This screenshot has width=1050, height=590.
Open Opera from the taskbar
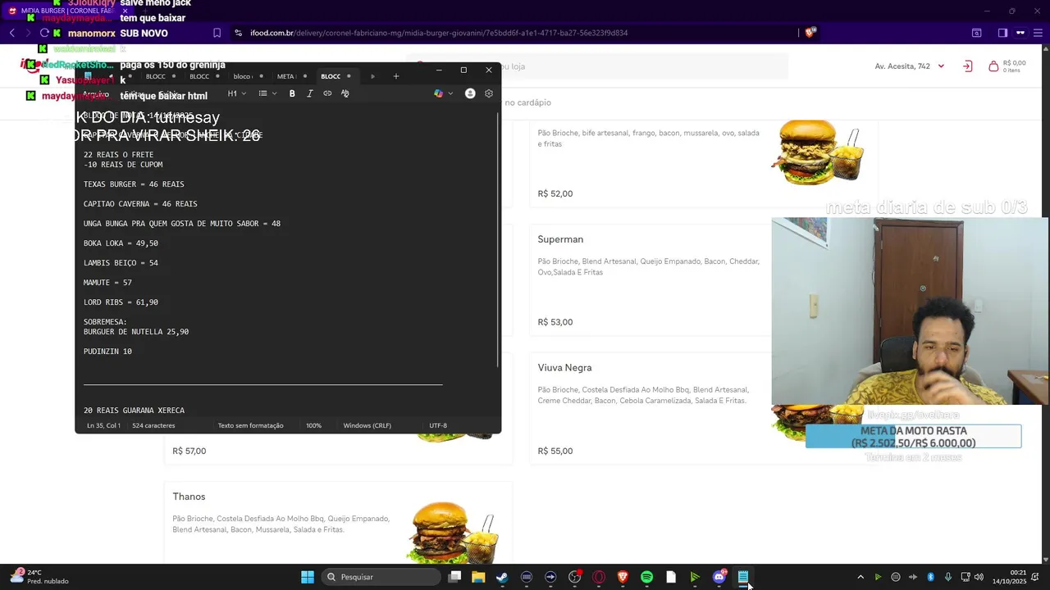point(599,577)
